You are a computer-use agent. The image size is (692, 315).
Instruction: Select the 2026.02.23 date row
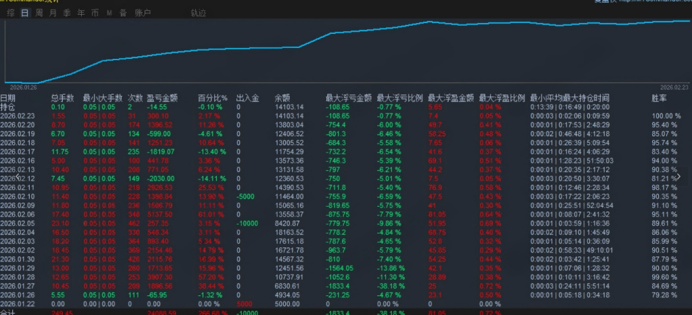pyautogui.click(x=18, y=116)
